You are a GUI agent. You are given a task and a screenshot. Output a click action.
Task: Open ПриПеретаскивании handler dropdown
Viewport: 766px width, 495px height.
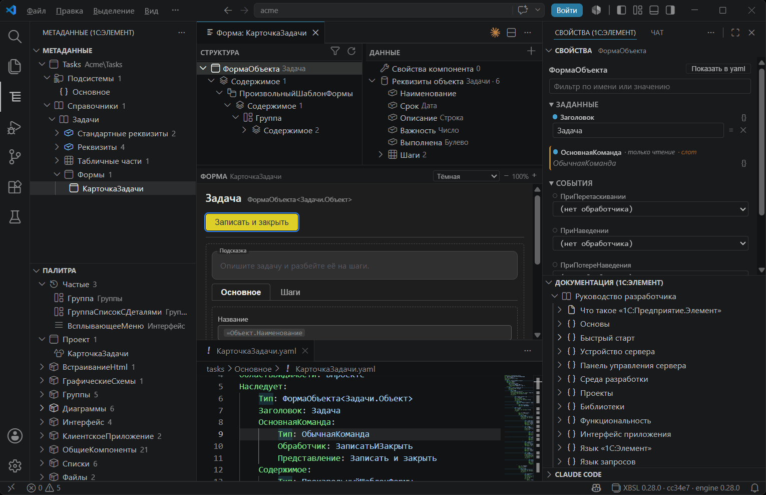[650, 209]
